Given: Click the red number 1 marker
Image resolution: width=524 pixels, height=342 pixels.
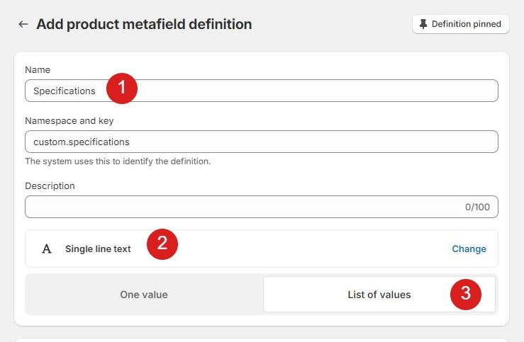Looking at the screenshot, I should [122, 89].
